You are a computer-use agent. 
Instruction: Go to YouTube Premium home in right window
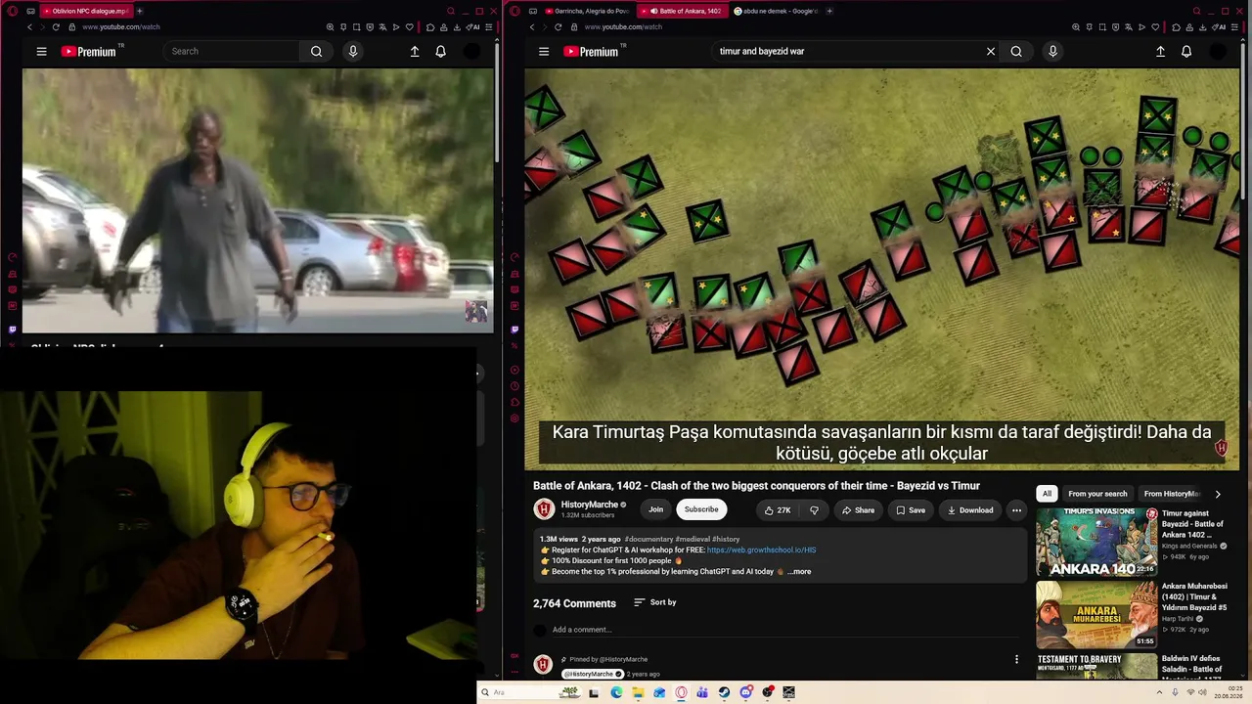(x=592, y=52)
